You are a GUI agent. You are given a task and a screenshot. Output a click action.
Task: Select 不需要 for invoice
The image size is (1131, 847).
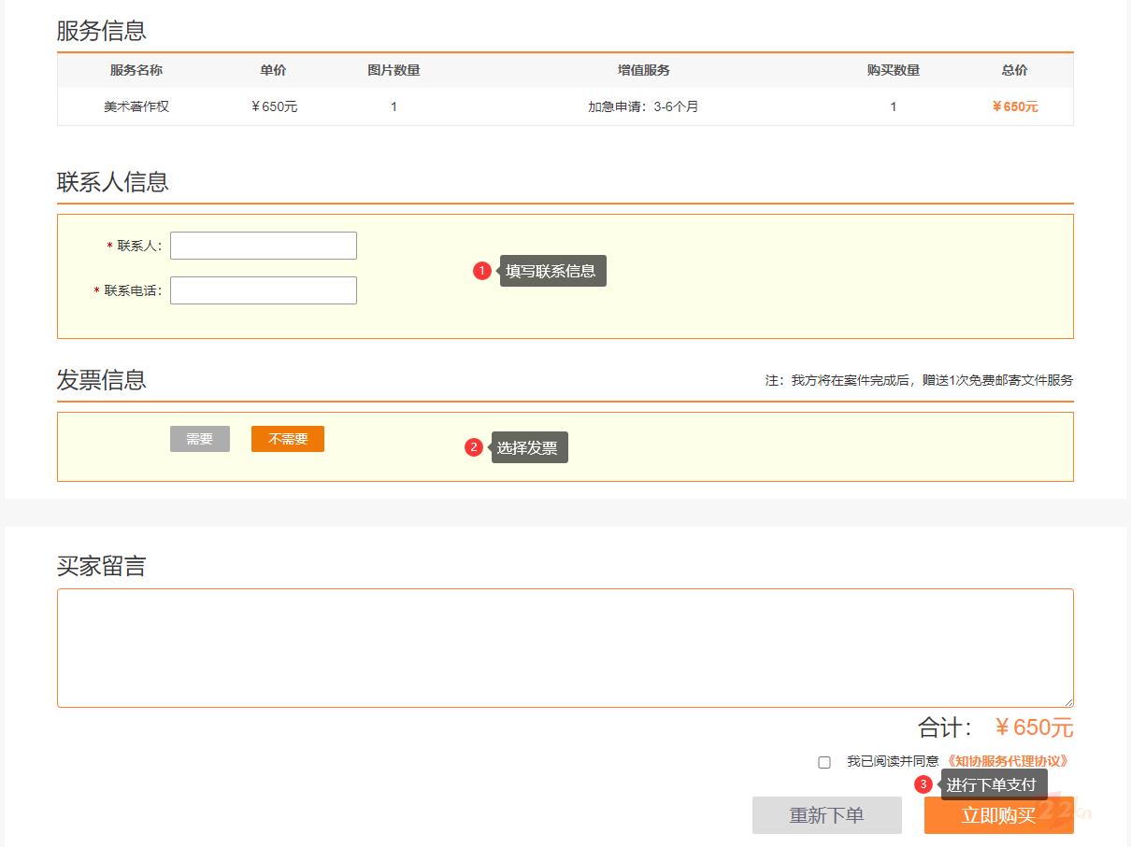[288, 439]
